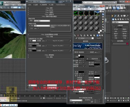Image resolution: width=130 pixels, height=107 pixels.
Task: Click the Go to Start playback button
Action: tap(108, 98)
